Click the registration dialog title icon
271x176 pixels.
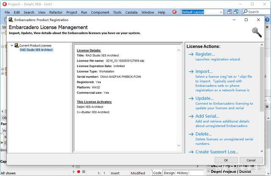coord(11,20)
